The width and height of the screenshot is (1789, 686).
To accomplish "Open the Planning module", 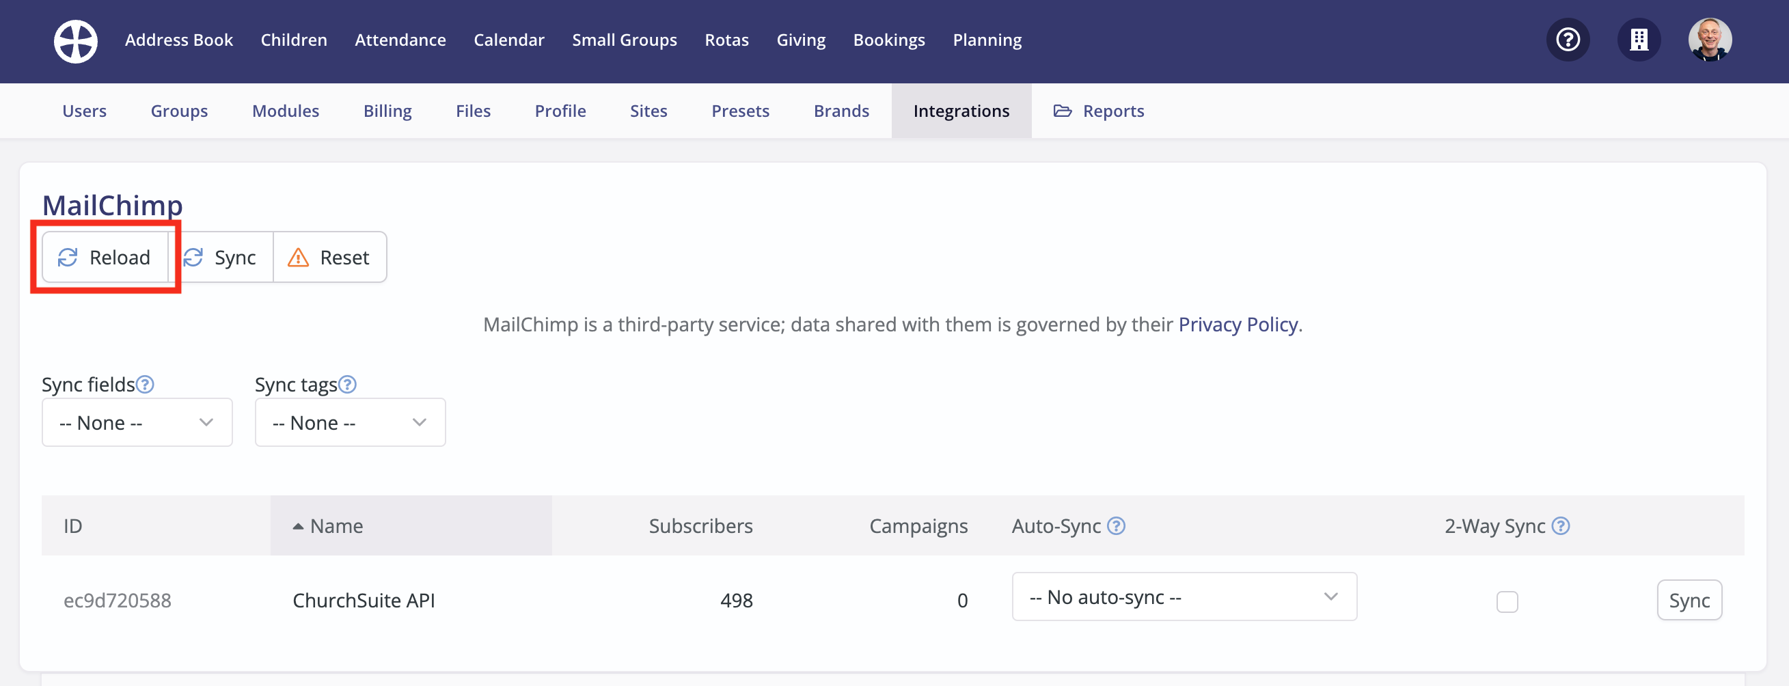I will [987, 40].
